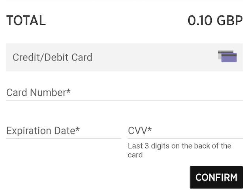Viewport: 248px width, 196px height.
Task: Click the asterisk after Expiration Date
Action: [77, 129]
